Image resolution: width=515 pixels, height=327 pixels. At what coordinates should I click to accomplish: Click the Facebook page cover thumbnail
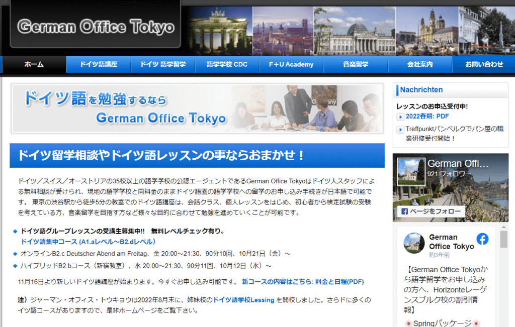411,172
